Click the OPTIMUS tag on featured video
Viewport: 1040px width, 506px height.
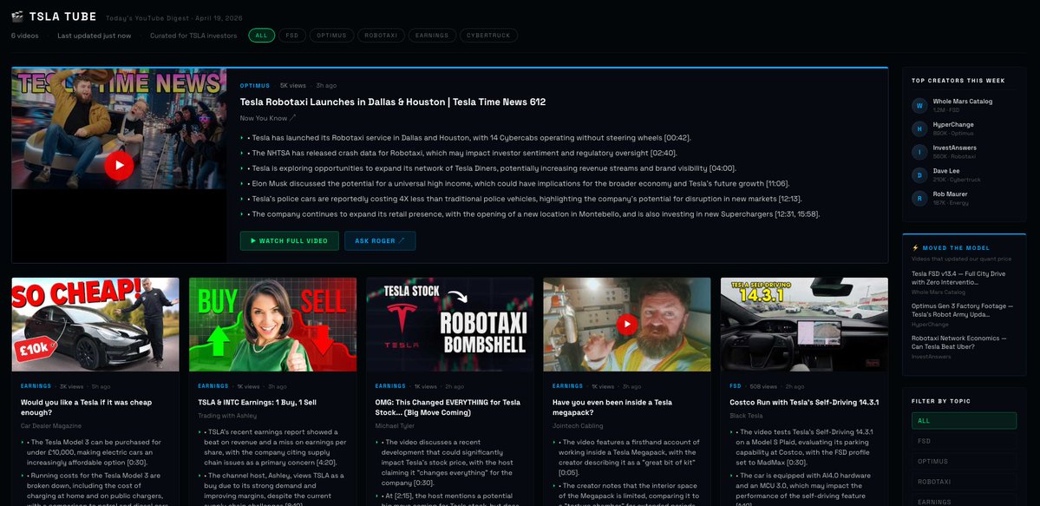[255, 86]
